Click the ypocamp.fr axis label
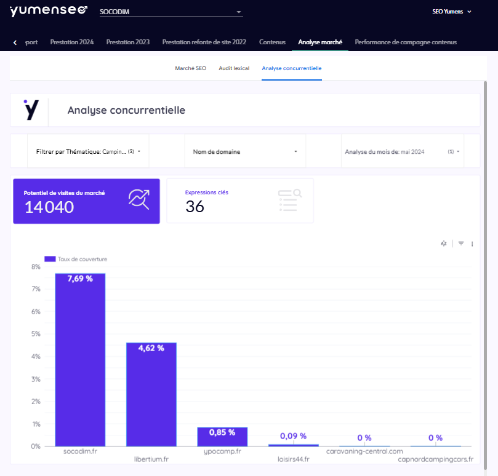Image resolution: width=498 pixels, height=476 pixels. point(222,451)
